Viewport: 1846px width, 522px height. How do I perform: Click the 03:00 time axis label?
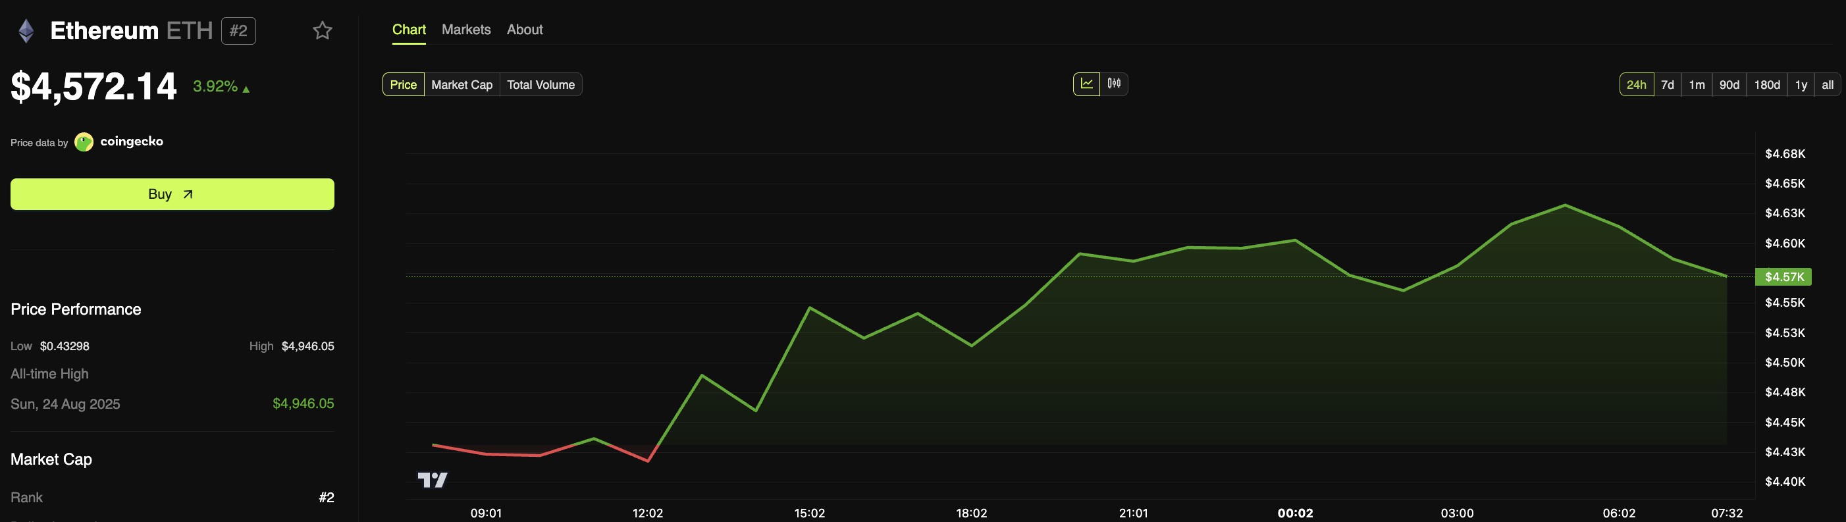[x=1458, y=513]
